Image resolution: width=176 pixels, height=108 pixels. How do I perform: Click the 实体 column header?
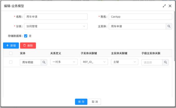pos(23,53)
